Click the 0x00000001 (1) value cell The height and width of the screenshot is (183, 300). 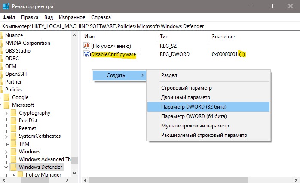[229, 54]
